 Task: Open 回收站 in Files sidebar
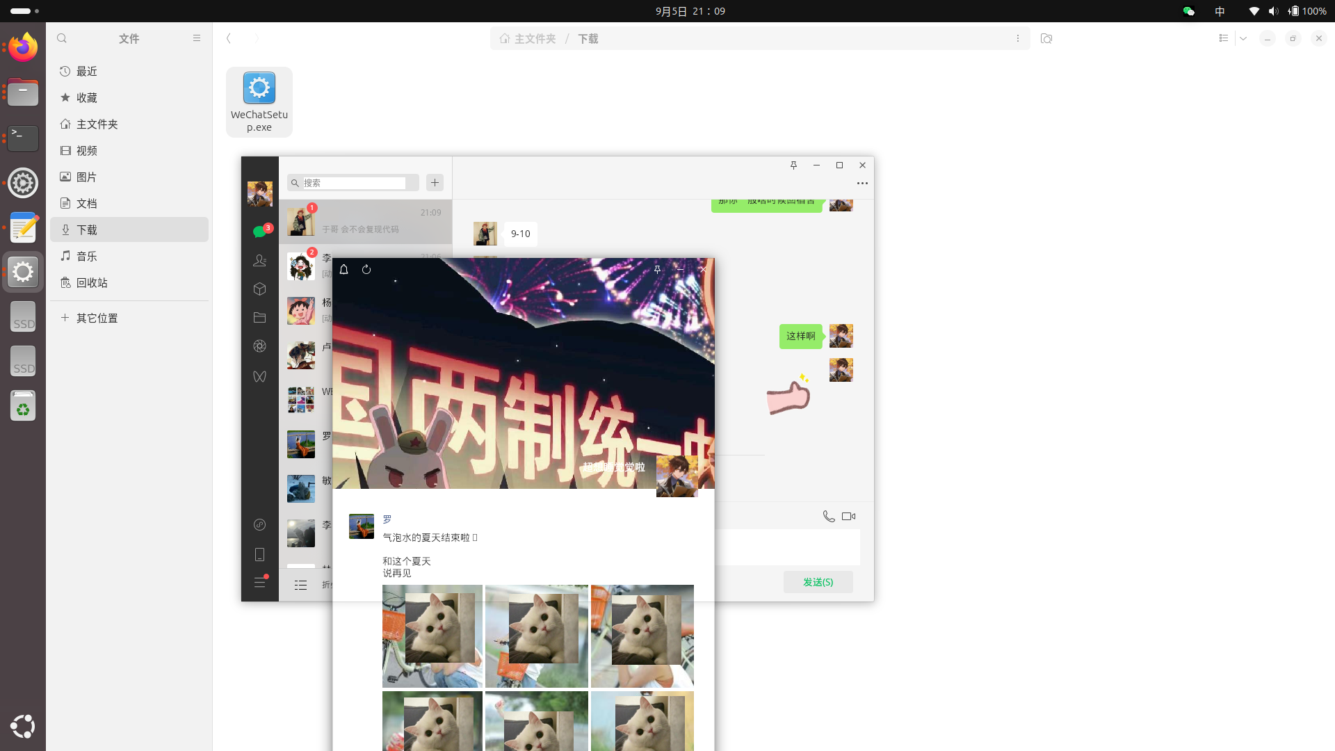(x=129, y=283)
